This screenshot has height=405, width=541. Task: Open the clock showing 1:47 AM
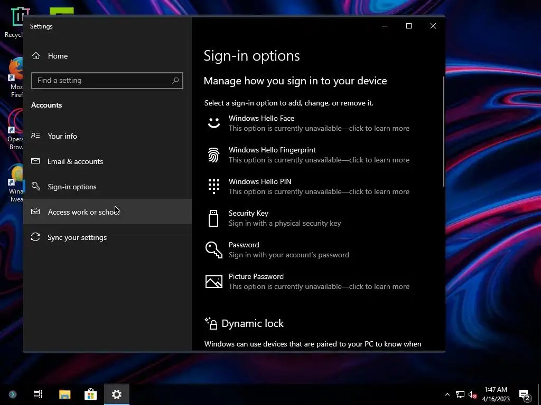(x=496, y=394)
